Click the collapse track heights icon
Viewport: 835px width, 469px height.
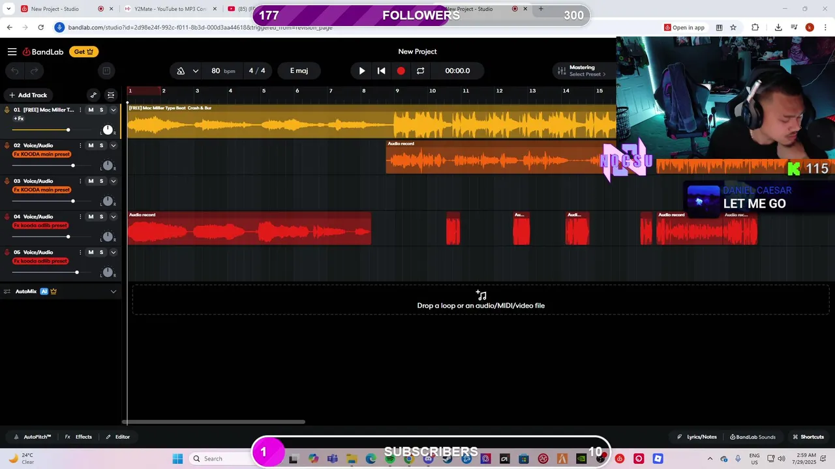pyautogui.click(x=111, y=95)
